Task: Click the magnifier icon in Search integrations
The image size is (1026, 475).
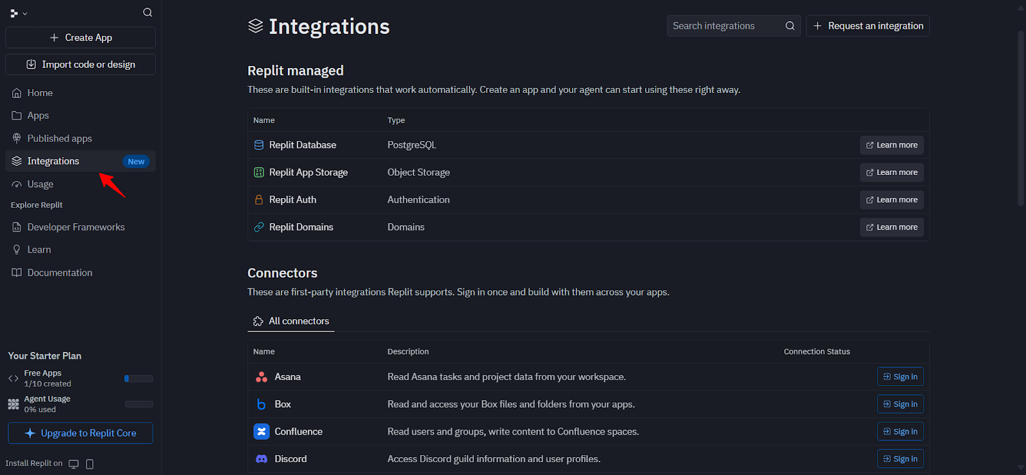Action: [x=790, y=26]
